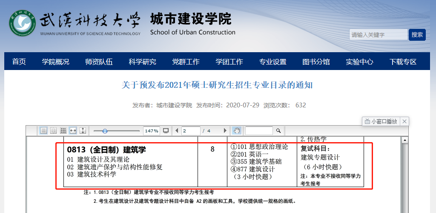Click the 发布时间 2020-07-29 text
This screenshot has width=436, height=213.
(228, 105)
